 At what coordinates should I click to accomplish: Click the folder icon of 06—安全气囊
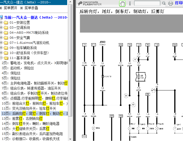click(6, 38)
